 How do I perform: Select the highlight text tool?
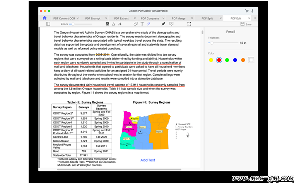pos(107,24)
